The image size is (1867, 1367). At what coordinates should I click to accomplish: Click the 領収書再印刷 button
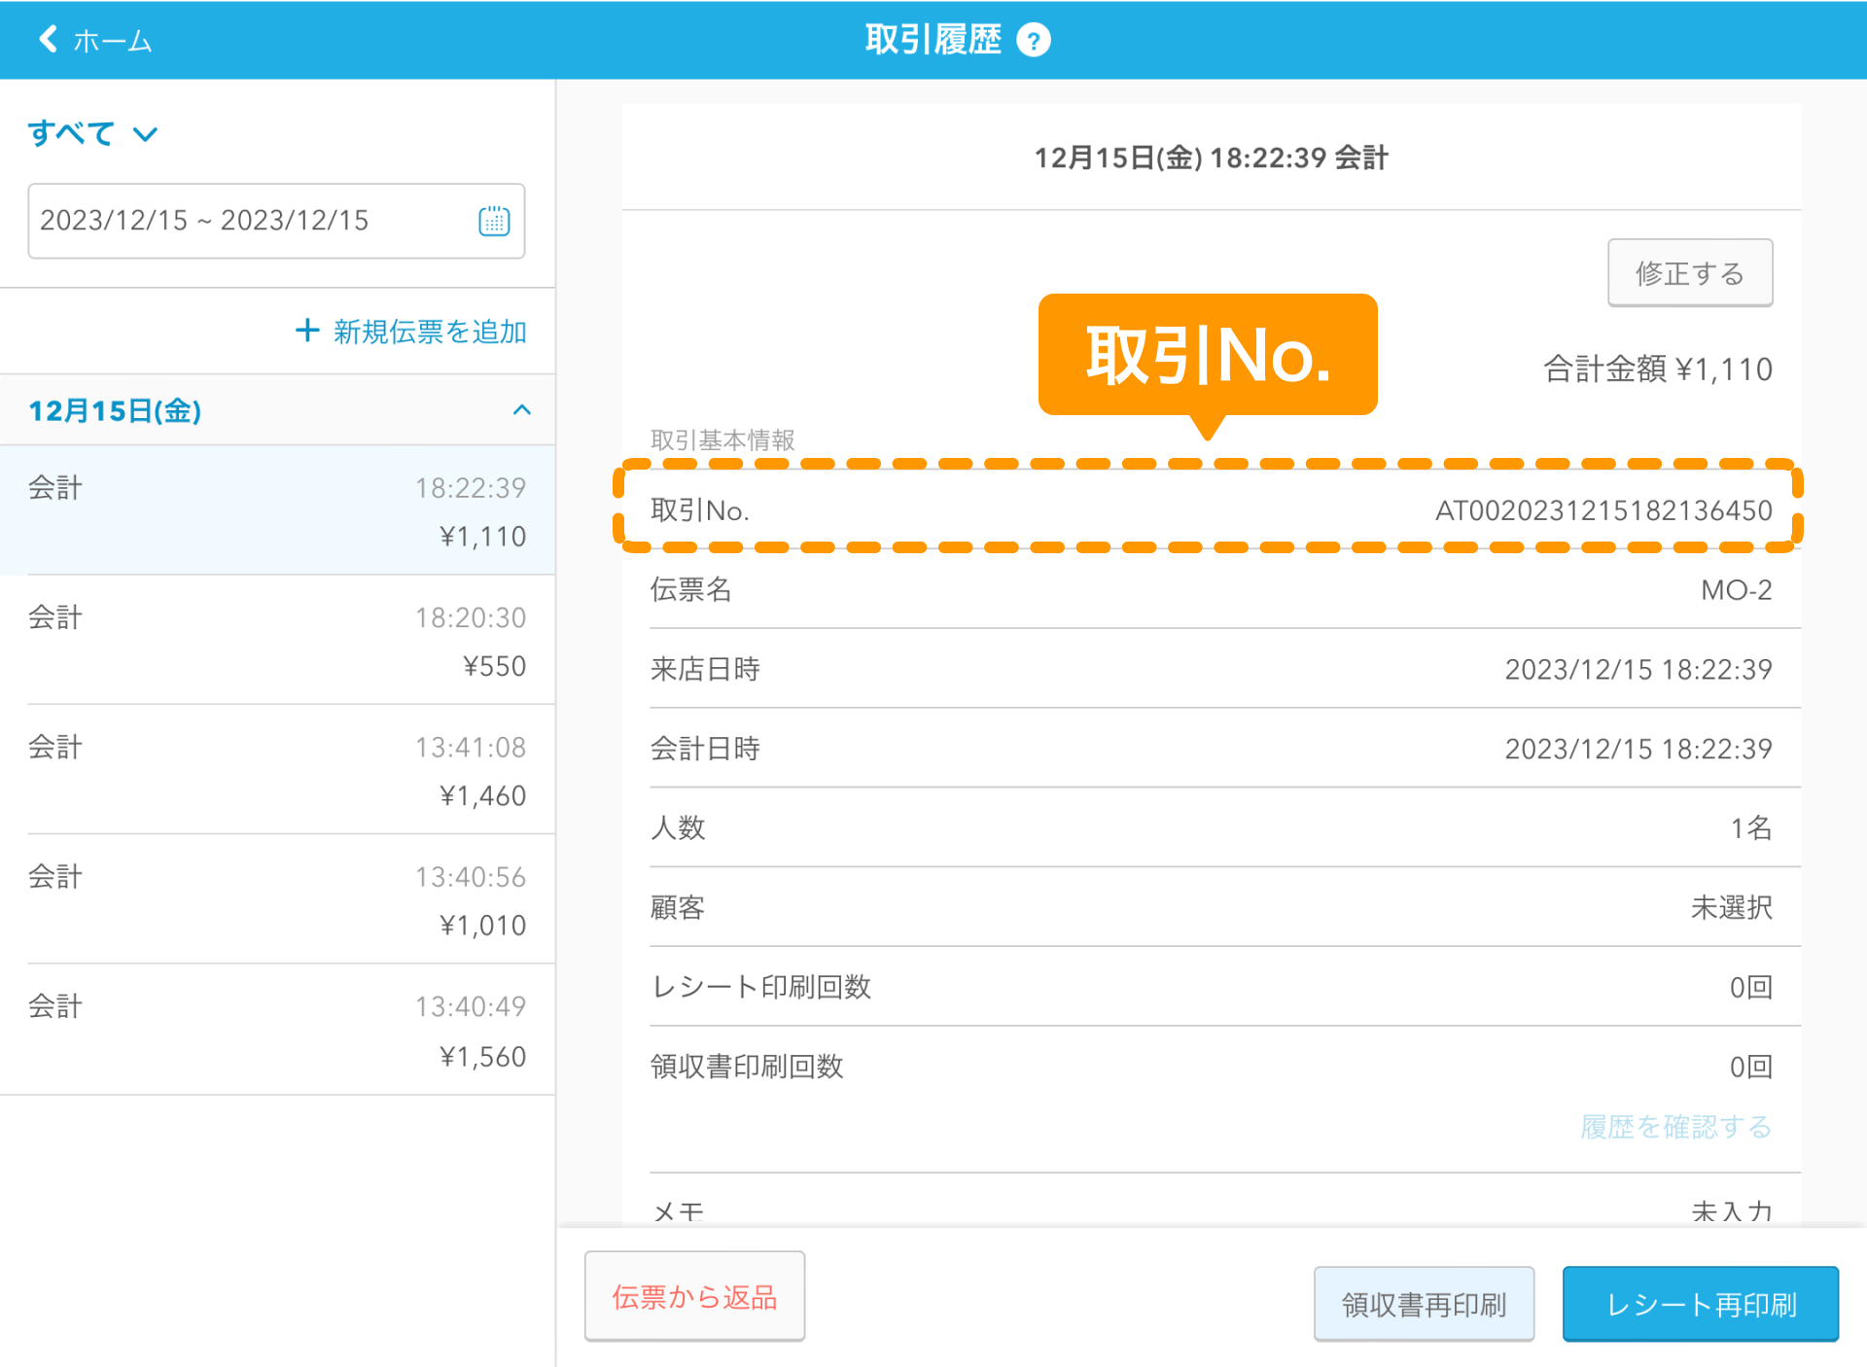click(1424, 1304)
